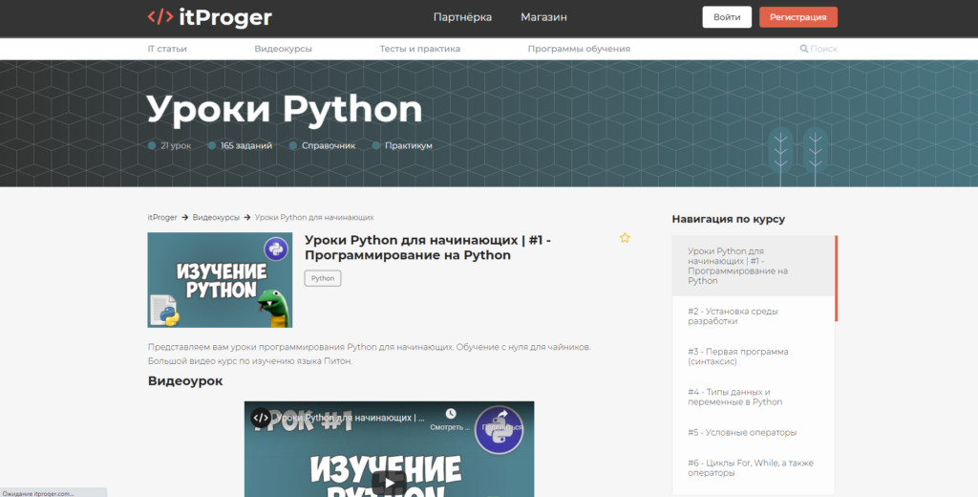Click the Watch later clock icon
This screenshot has width=978, height=497.
[451, 415]
